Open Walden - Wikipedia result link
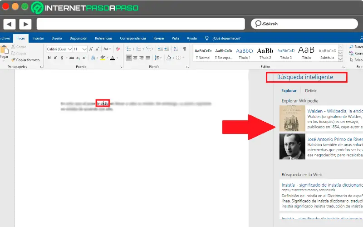Screen dimensions: 363x227 [335, 111]
